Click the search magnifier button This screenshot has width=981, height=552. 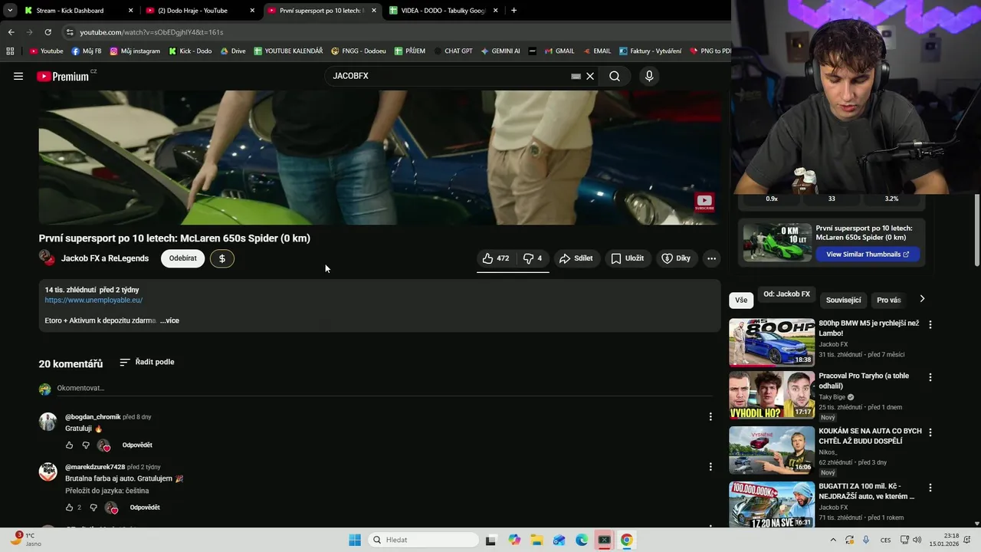point(615,76)
